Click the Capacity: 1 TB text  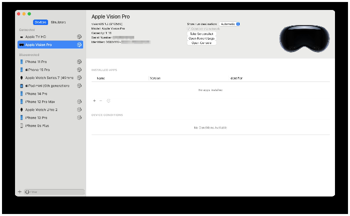point(101,33)
